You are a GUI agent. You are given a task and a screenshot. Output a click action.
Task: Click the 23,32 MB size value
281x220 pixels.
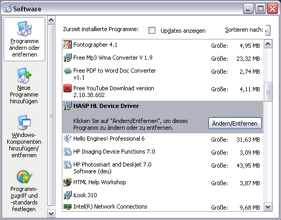tap(248, 59)
